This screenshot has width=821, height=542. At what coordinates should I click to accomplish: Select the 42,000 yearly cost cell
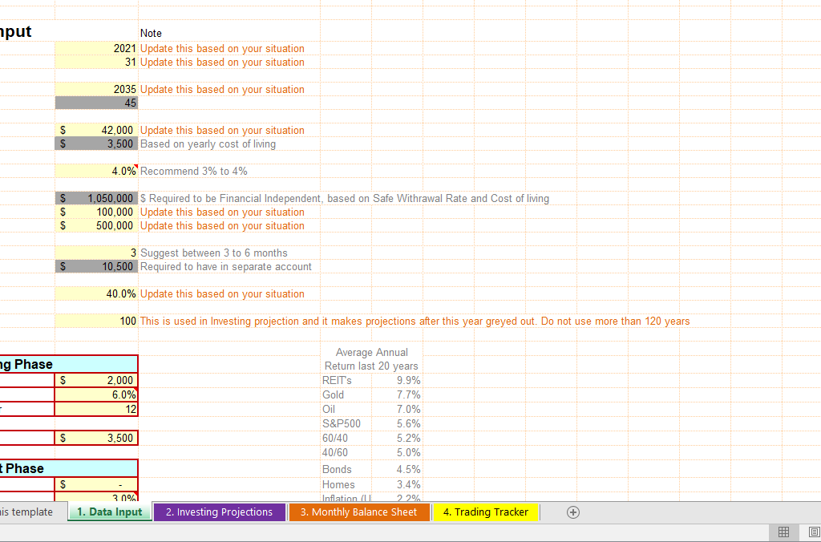pos(97,130)
